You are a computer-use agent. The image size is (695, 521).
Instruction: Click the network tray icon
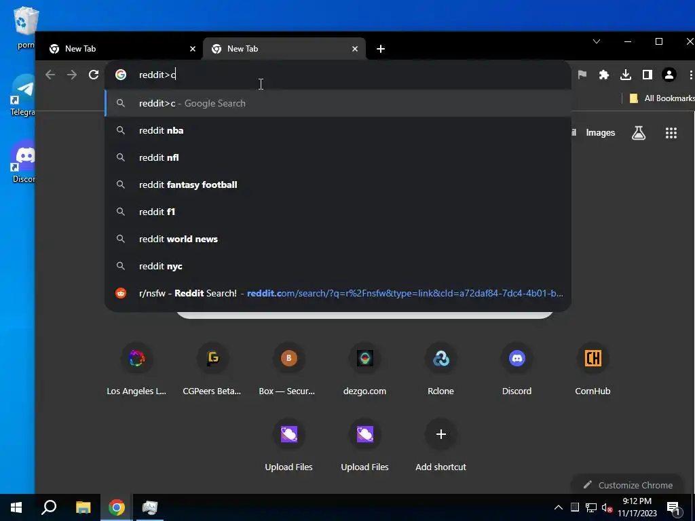click(591, 507)
